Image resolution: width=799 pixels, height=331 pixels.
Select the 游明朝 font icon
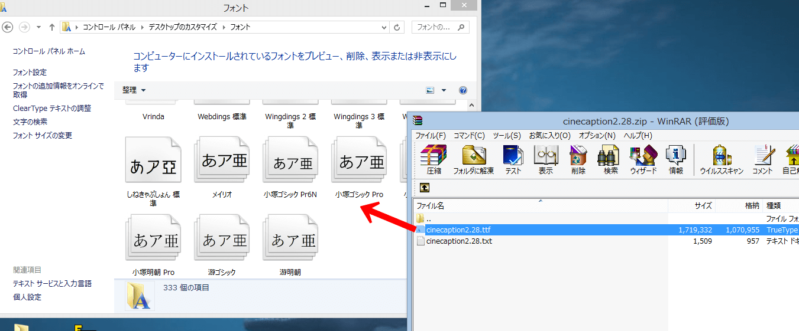coord(290,238)
